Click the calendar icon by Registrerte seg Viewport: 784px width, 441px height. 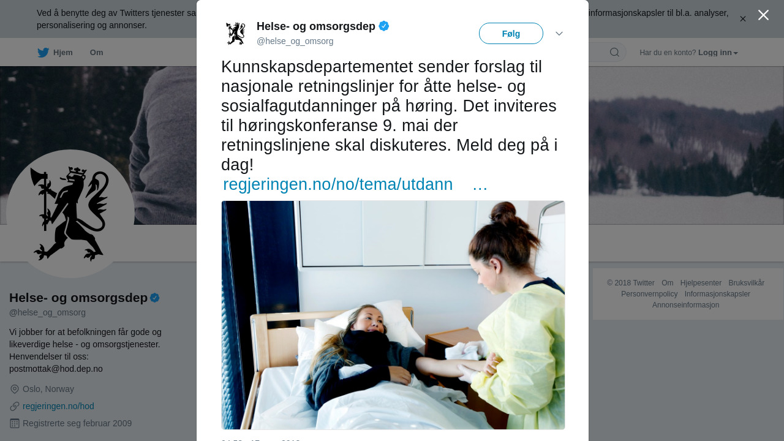[x=15, y=423]
